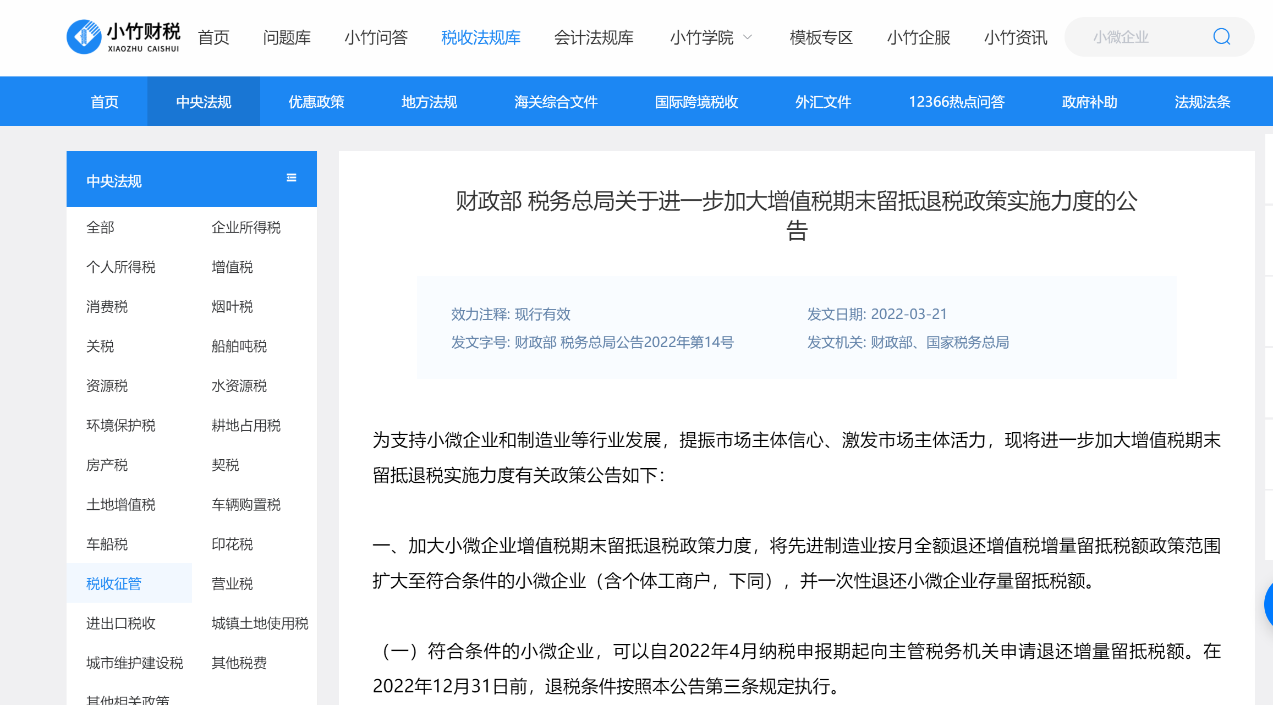
Task: Select 企业所得税 category link
Action: tap(246, 228)
